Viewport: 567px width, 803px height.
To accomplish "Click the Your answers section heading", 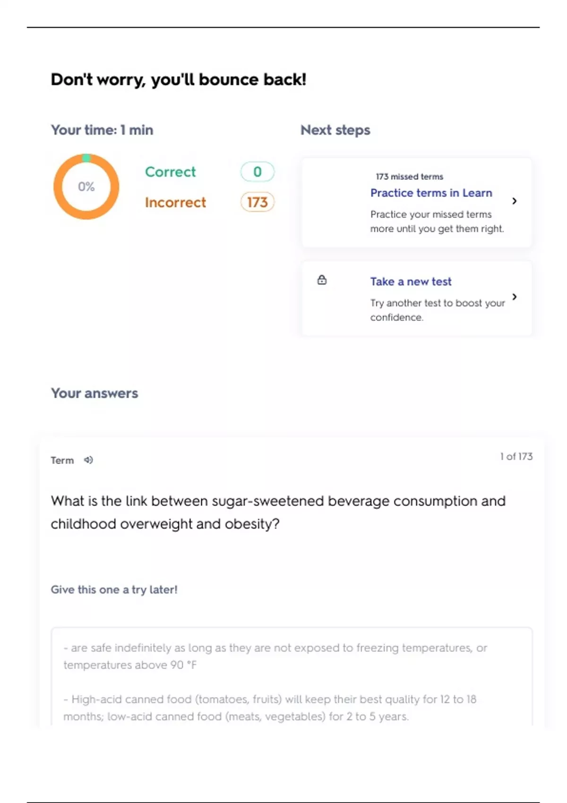I will pyautogui.click(x=94, y=393).
